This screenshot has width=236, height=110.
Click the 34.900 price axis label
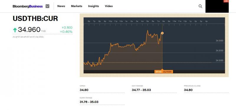point(219,41)
